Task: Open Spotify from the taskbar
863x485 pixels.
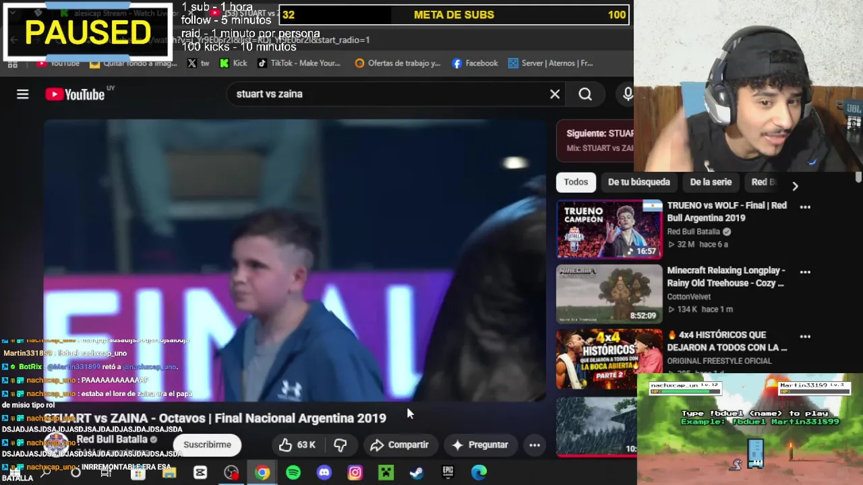Action: click(x=293, y=473)
